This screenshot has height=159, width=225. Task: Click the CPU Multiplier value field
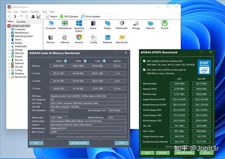coord(59,110)
